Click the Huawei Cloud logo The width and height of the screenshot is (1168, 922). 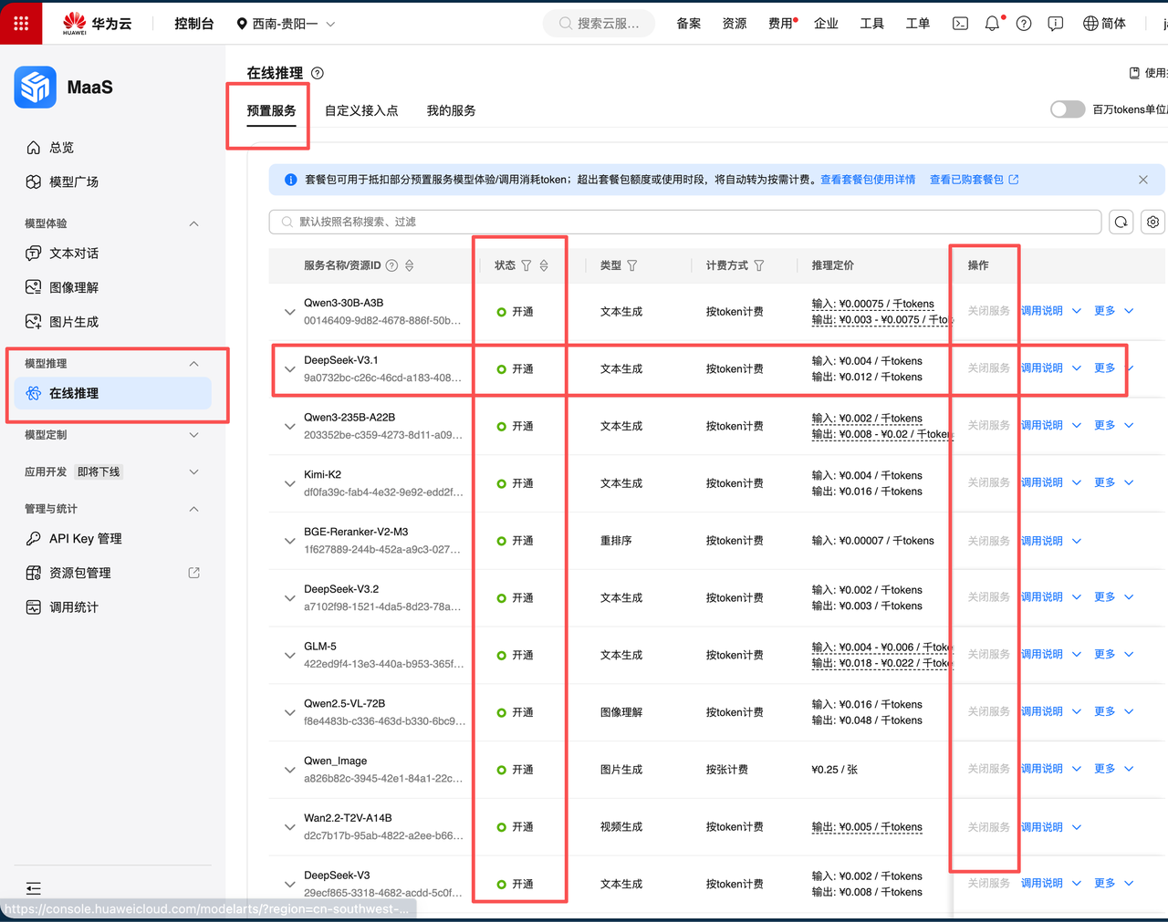pos(97,24)
